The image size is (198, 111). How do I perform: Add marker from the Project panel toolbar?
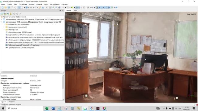8,14
